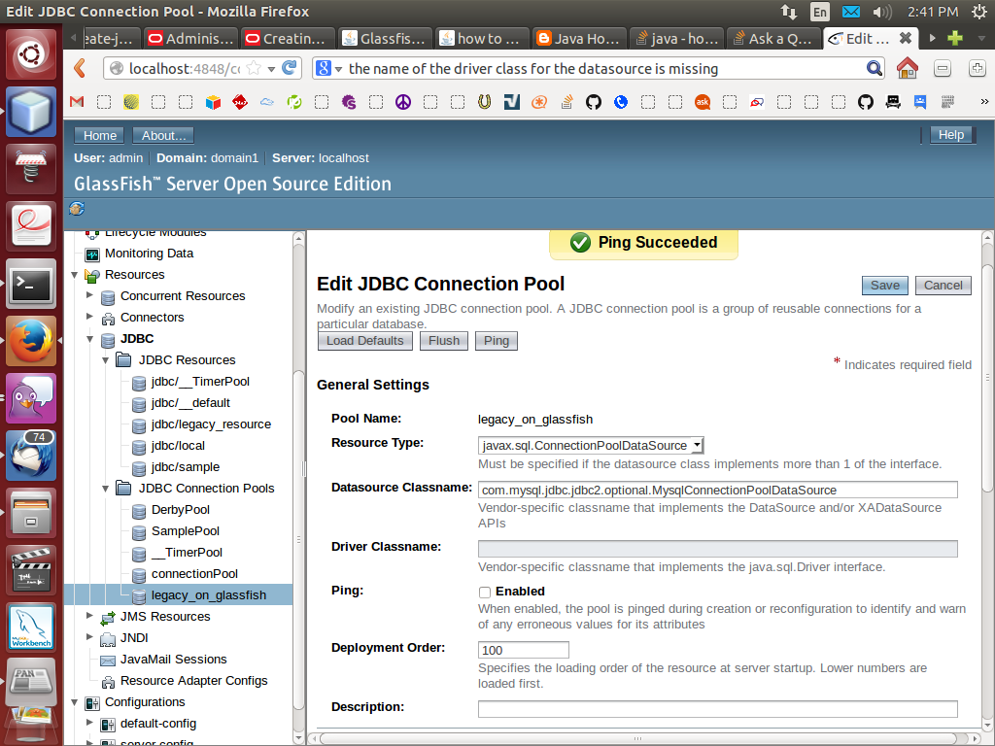Select jdbc/legacy_resource in tree

pyautogui.click(x=211, y=424)
